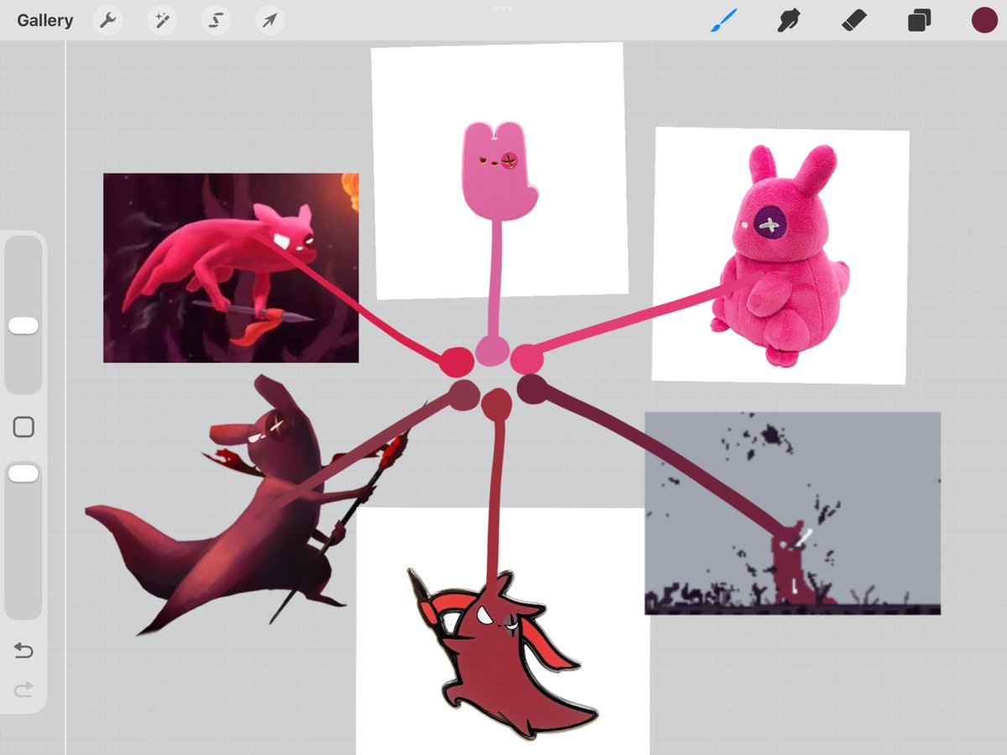
Task: Open the Layers panel
Action: pyautogui.click(x=919, y=20)
